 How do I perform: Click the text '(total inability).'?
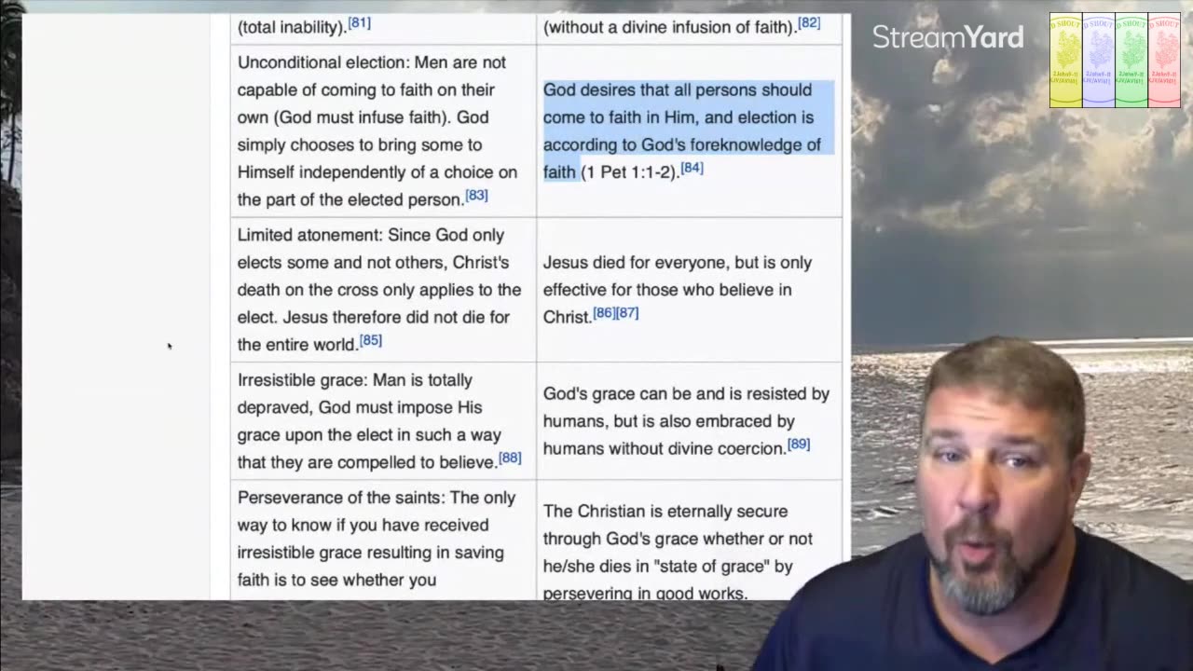tap(293, 27)
